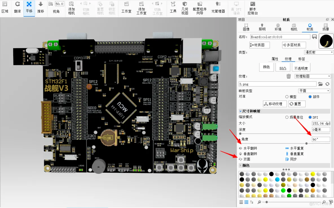
Task: Open the 类型 漫反射 material type dropdown
Action: pos(319,52)
